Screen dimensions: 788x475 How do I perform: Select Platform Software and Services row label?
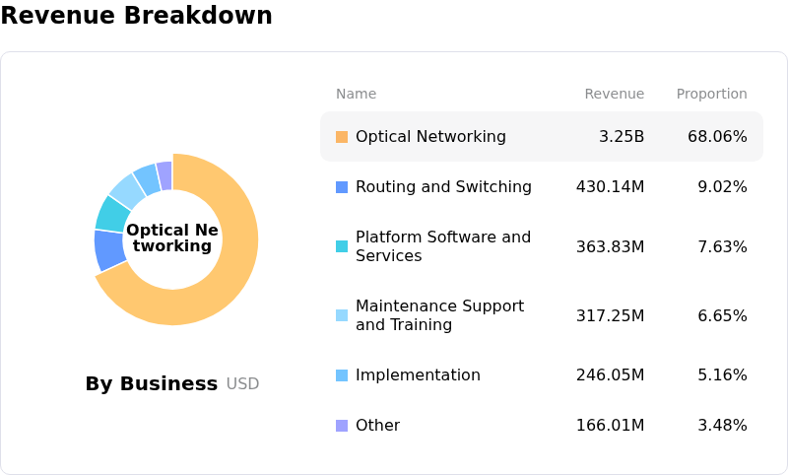[443, 246]
